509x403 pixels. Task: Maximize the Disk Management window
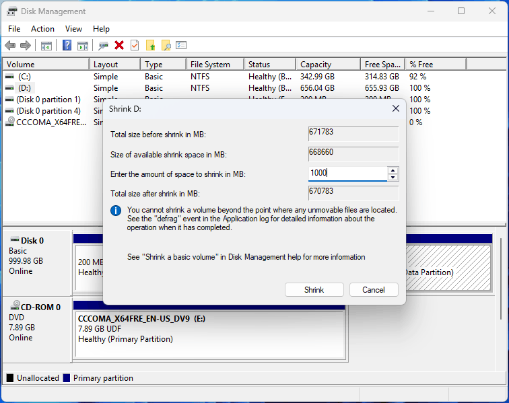(x=461, y=11)
